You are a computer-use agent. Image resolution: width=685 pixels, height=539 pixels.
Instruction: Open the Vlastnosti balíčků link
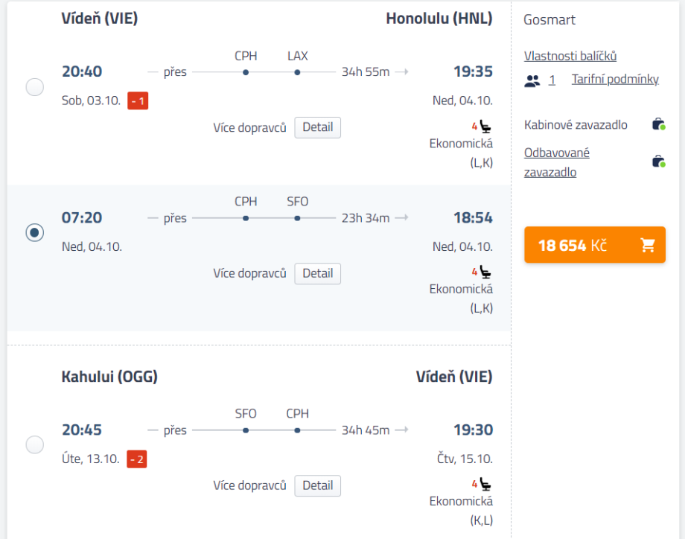coord(570,56)
